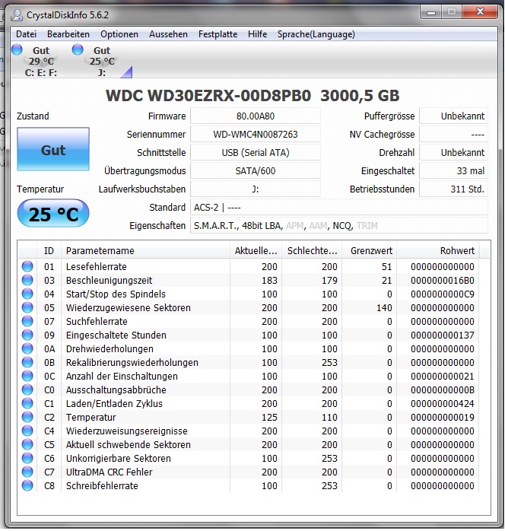This screenshot has height=531, width=505.
Task: Open the Aussehen menu
Action: tap(168, 34)
